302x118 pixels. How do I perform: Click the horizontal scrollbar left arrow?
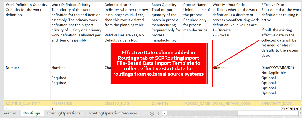(164, 113)
